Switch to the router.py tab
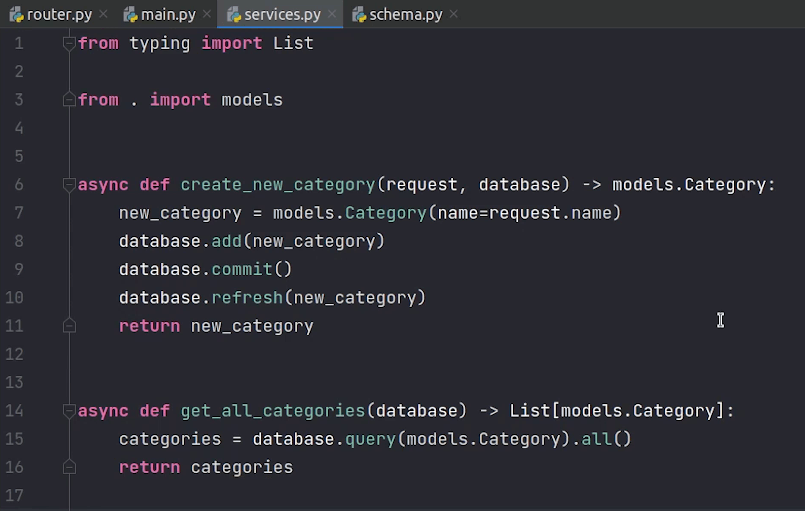The height and width of the screenshot is (511, 805). pos(59,15)
